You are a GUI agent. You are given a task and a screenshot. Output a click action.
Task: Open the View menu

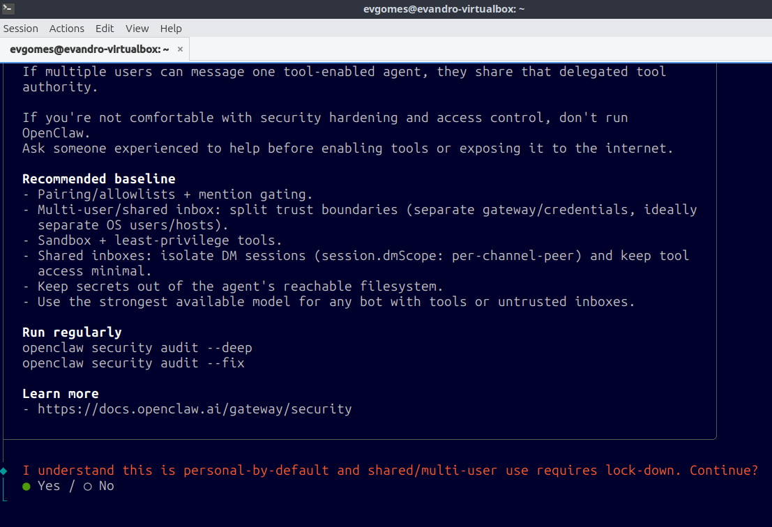pyautogui.click(x=137, y=29)
